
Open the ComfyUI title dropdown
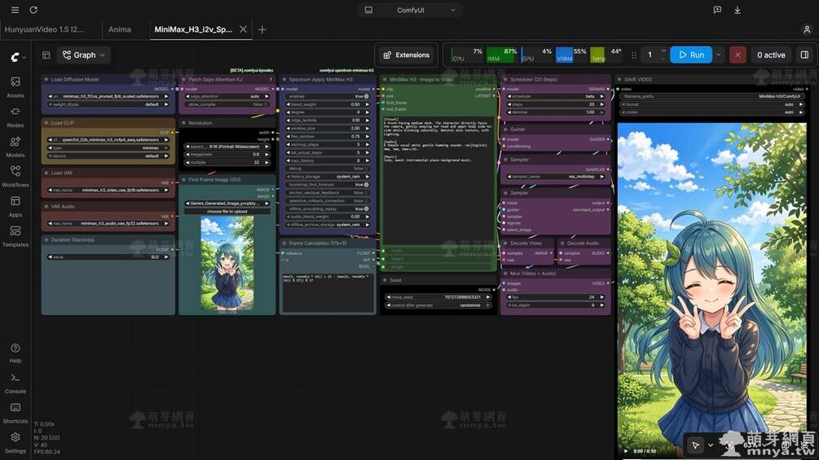coord(411,10)
